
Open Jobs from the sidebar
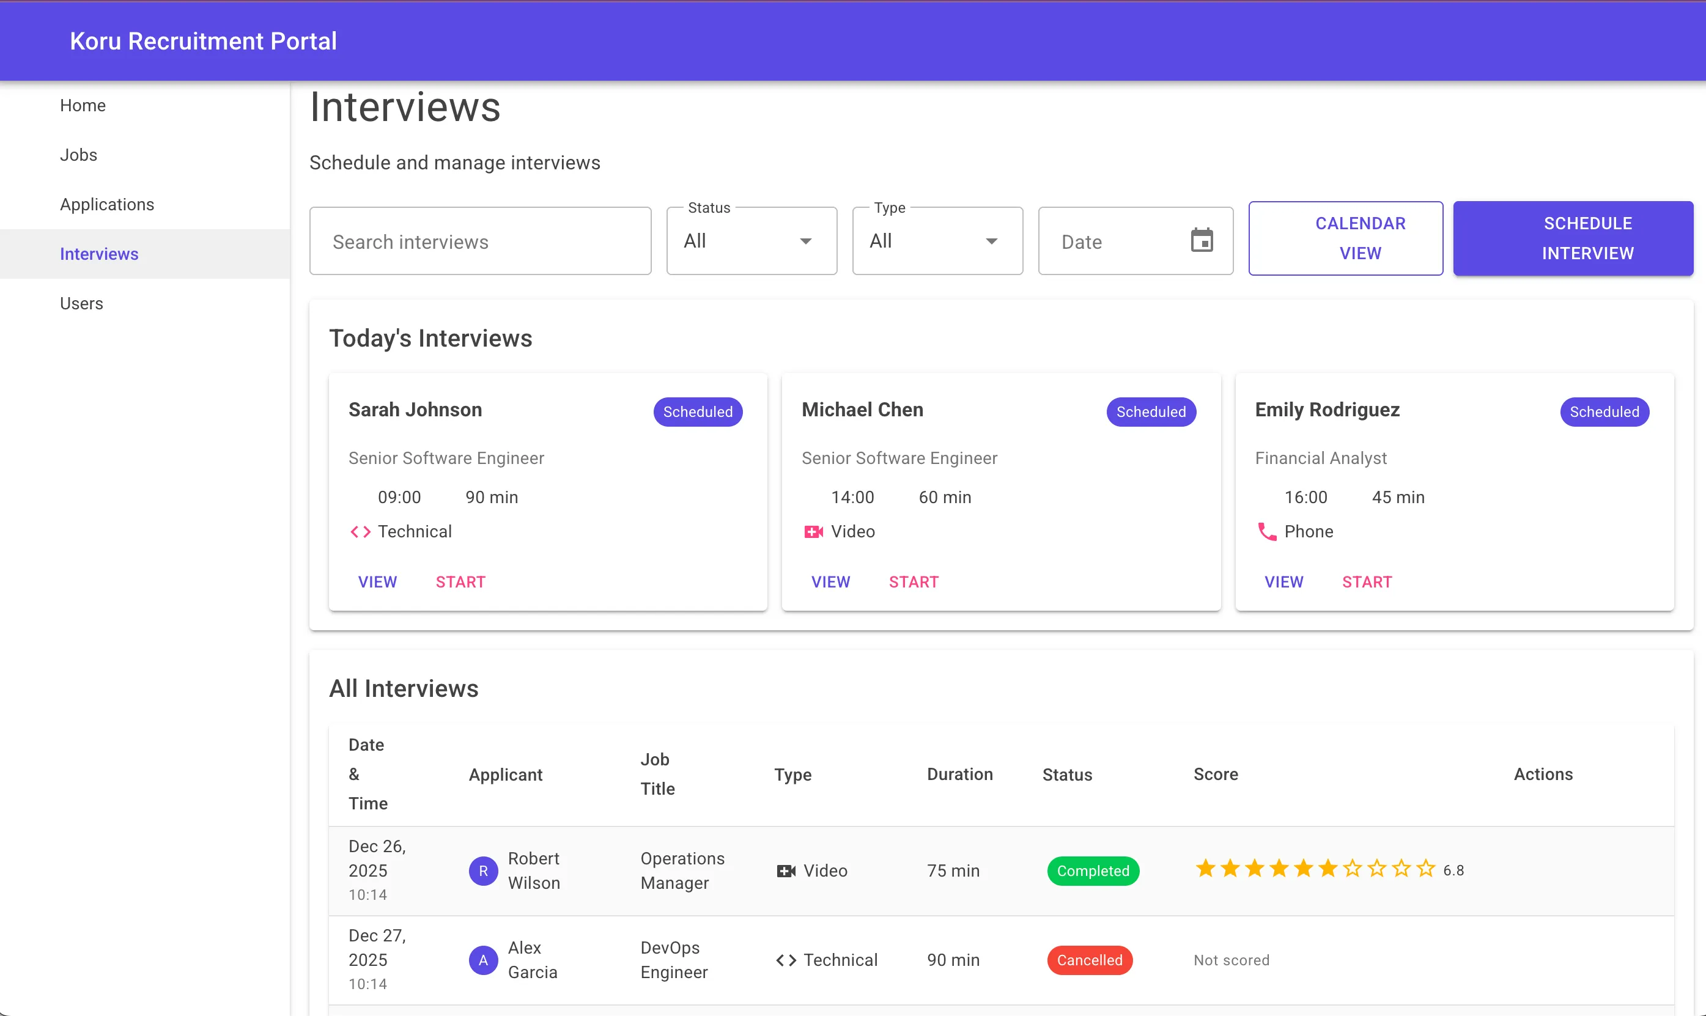tap(78, 155)
